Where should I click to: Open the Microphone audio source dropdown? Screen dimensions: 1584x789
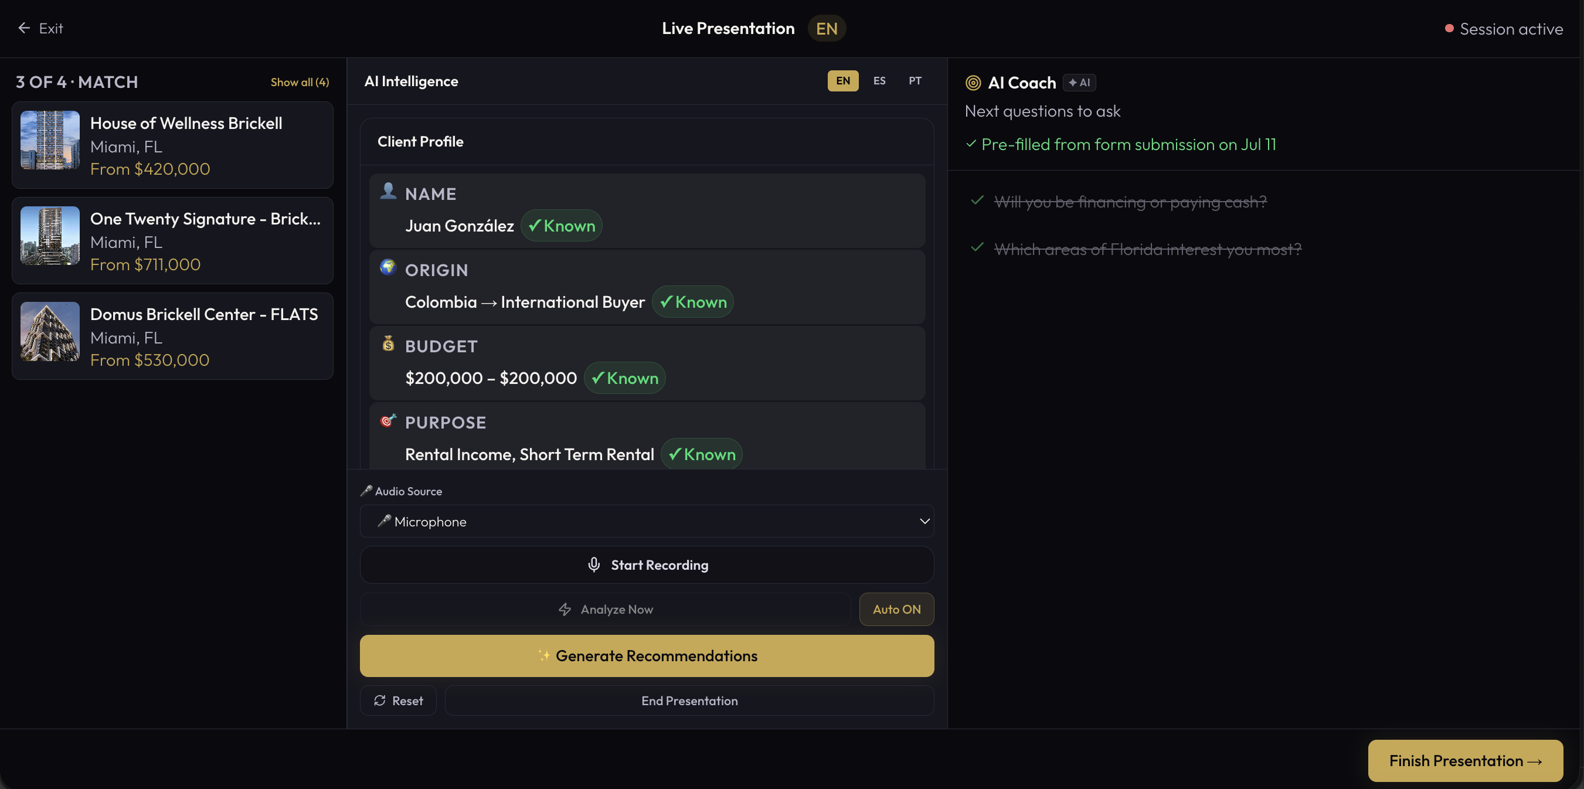pos(647,522)
